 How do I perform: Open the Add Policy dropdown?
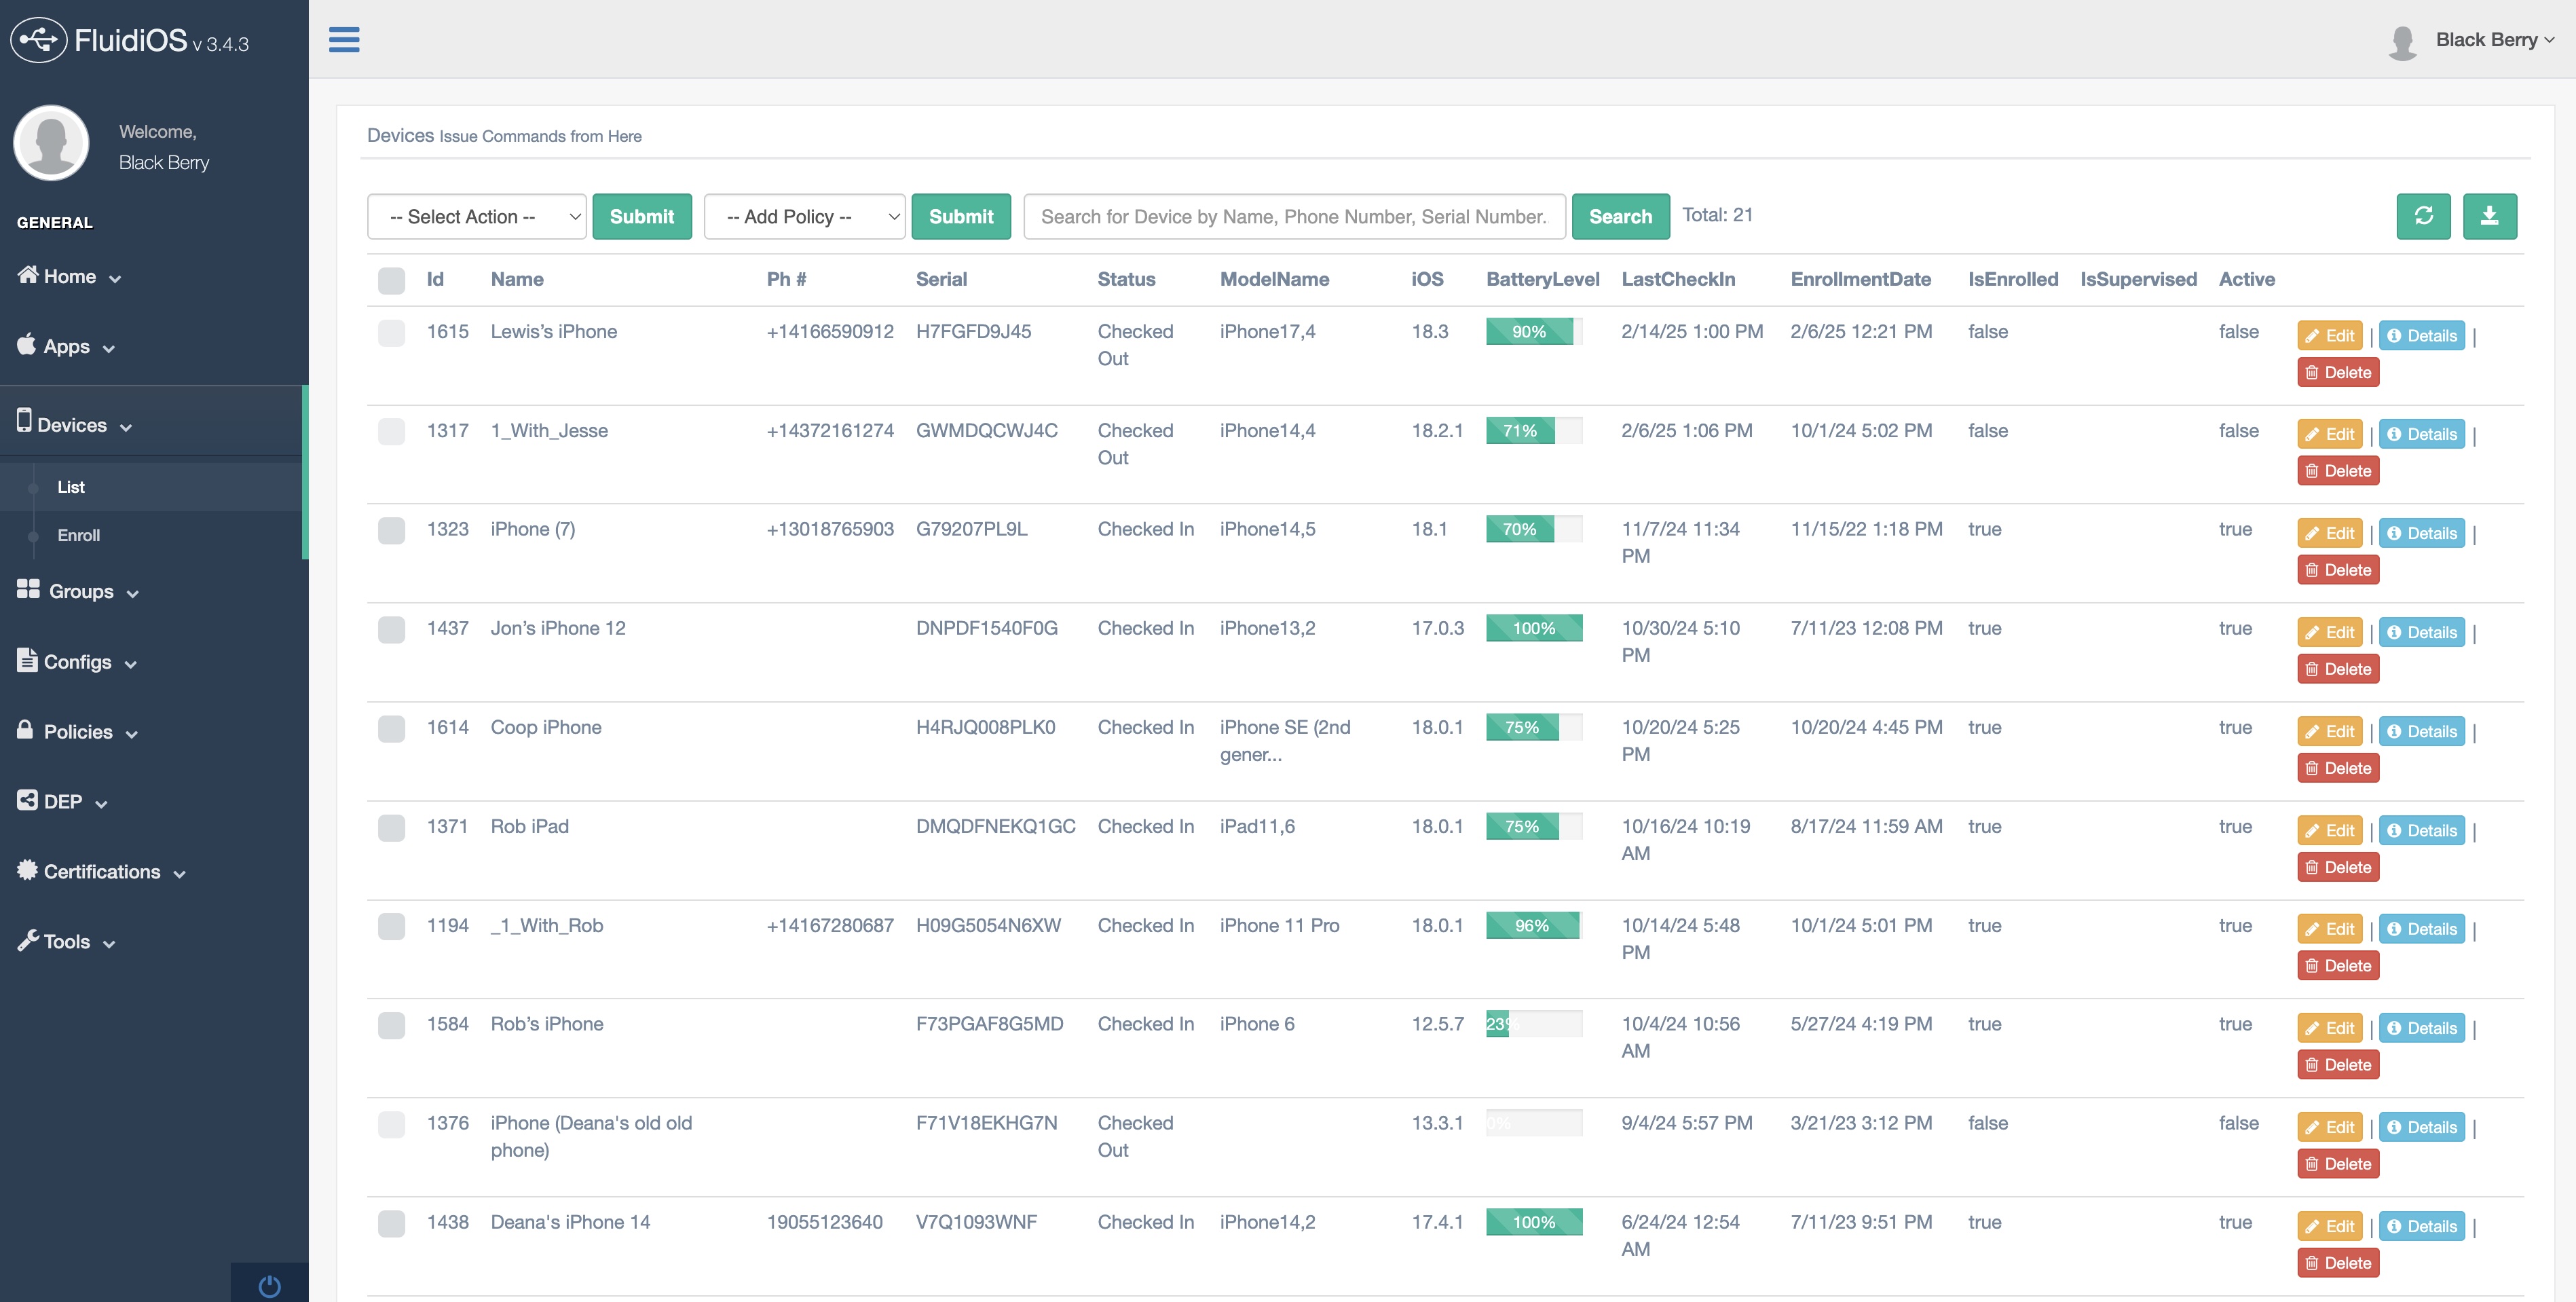(x=804, y=216)
